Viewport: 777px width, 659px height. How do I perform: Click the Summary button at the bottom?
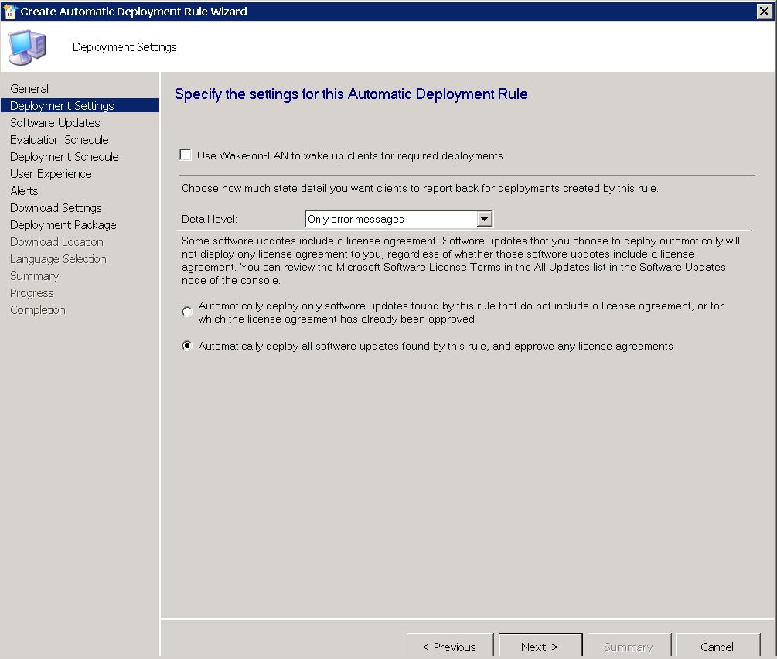click(629, 646)
